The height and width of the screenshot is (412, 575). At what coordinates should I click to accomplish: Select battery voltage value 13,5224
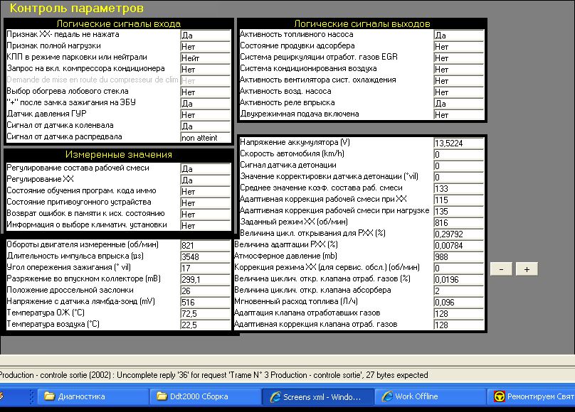[x=458, y=143]
